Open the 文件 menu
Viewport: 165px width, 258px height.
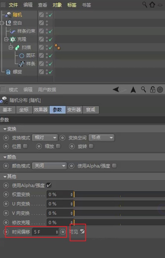13,5
